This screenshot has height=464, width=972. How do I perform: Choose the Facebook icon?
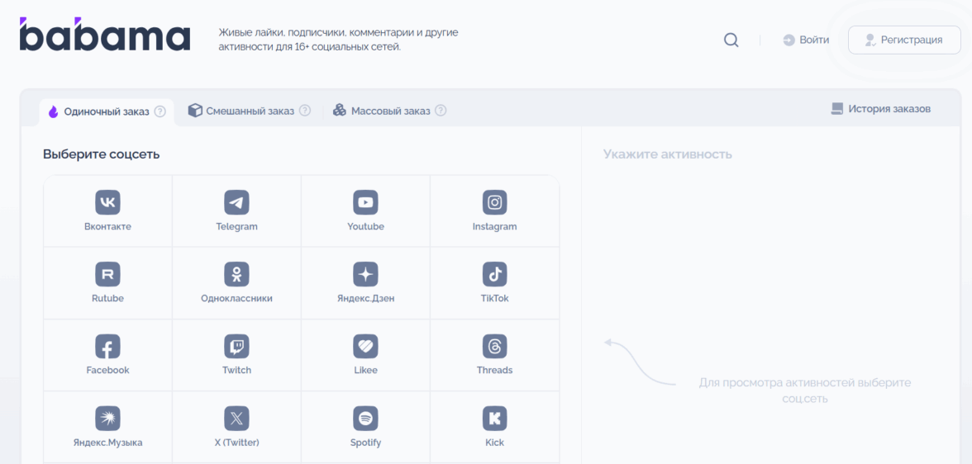click(107, 346)
